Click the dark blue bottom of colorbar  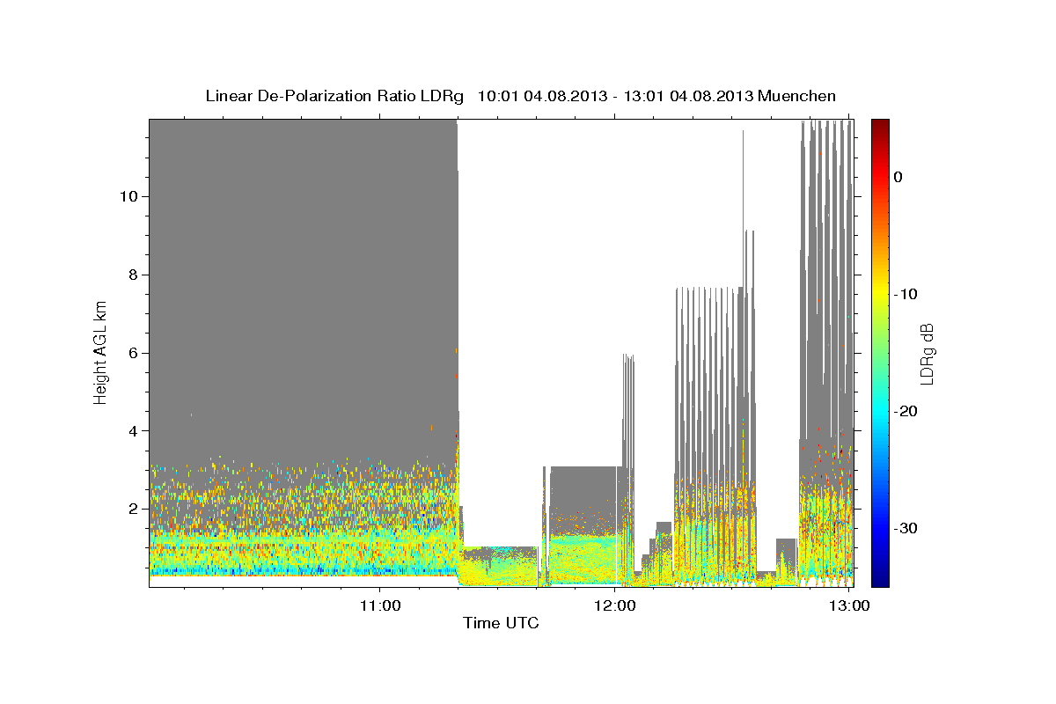point(880,580)
